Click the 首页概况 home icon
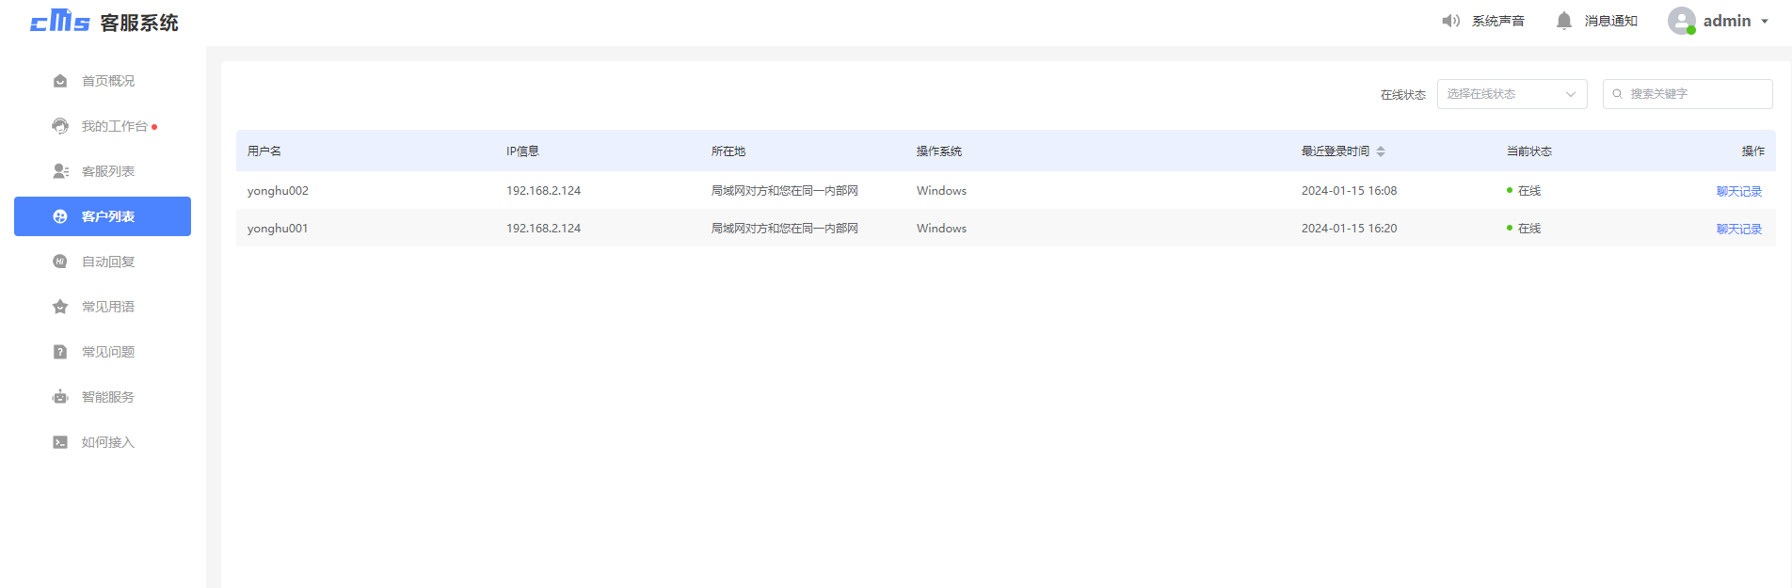Viewport: 1792px width, 588px height. (60, 81)
